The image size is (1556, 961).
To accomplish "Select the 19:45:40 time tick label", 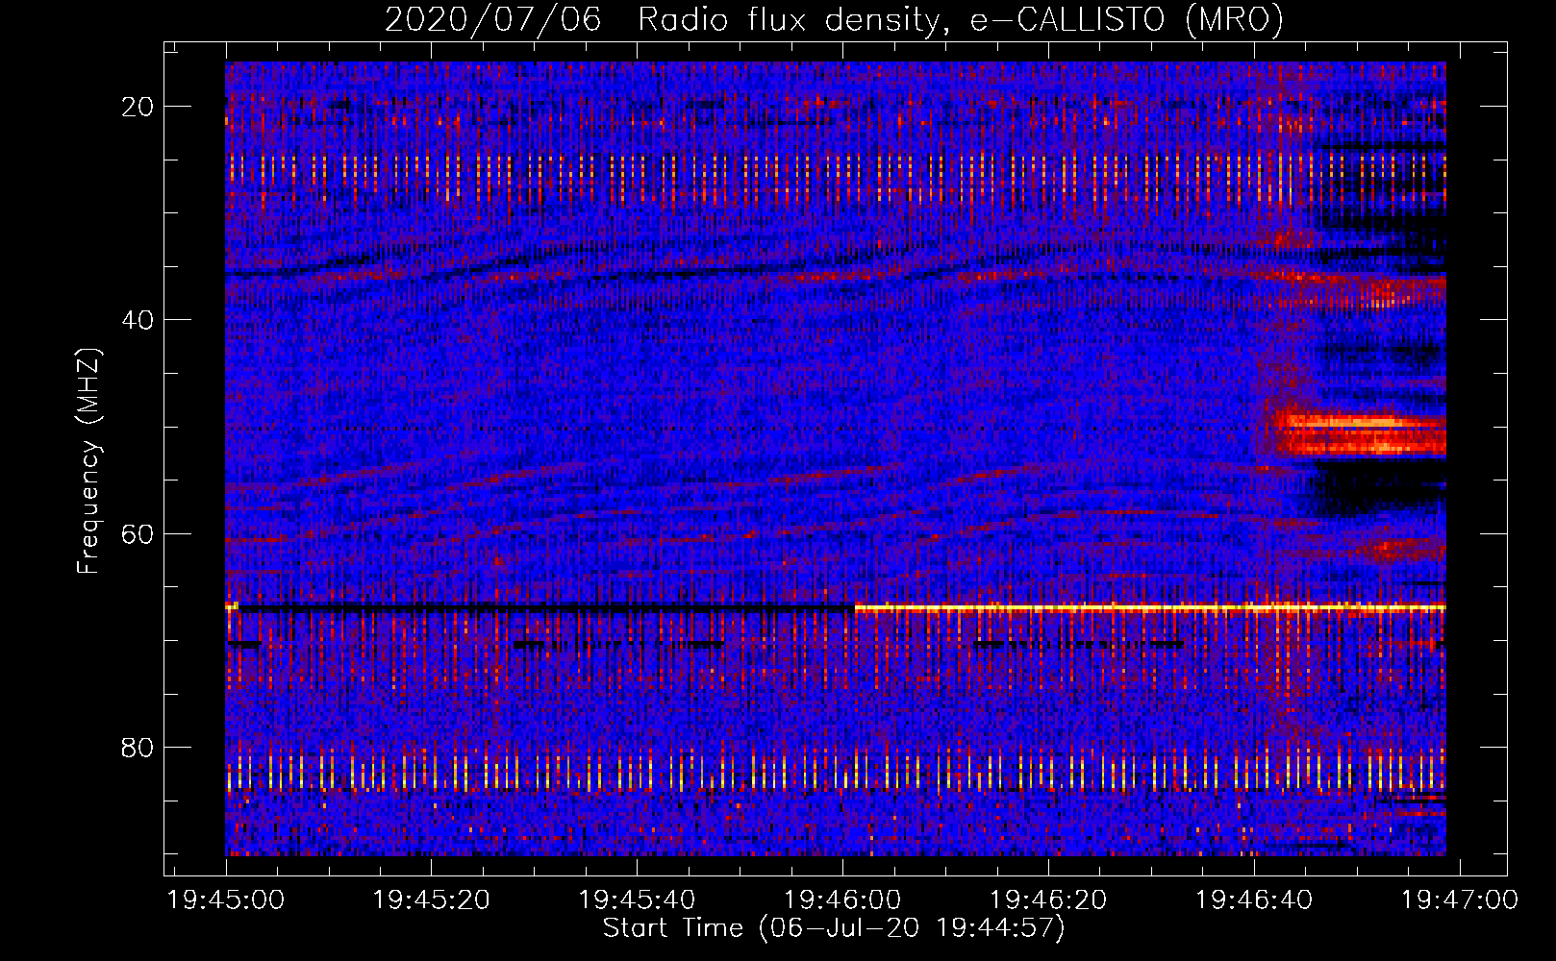I will pyautogui.click(x=637, y=900).
